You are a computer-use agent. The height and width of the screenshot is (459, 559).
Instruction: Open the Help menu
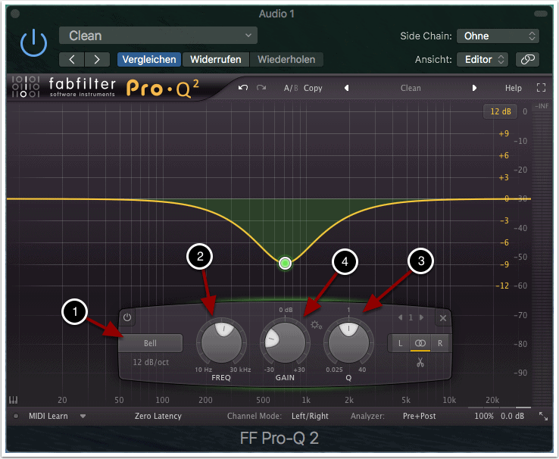click(513, 88)
